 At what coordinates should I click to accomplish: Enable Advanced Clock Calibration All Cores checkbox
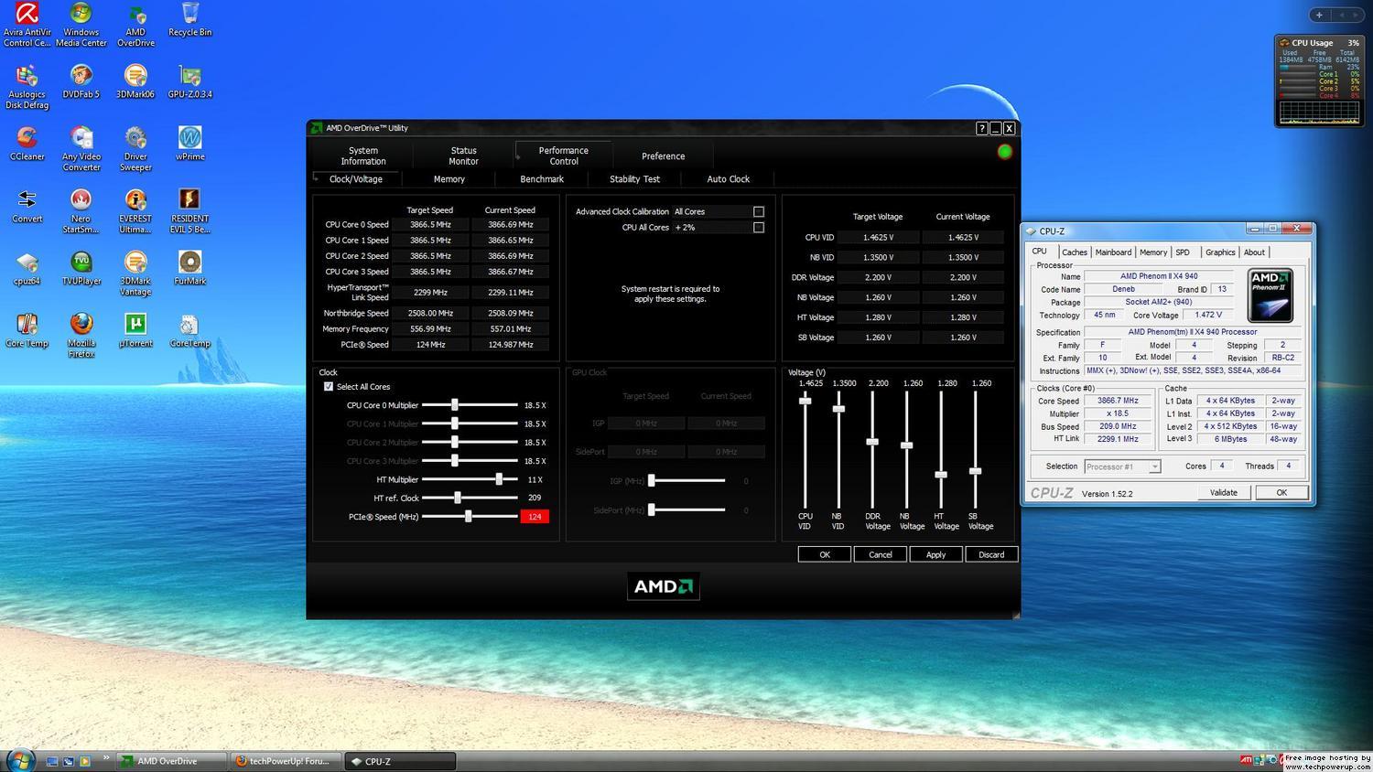point(759,211)
